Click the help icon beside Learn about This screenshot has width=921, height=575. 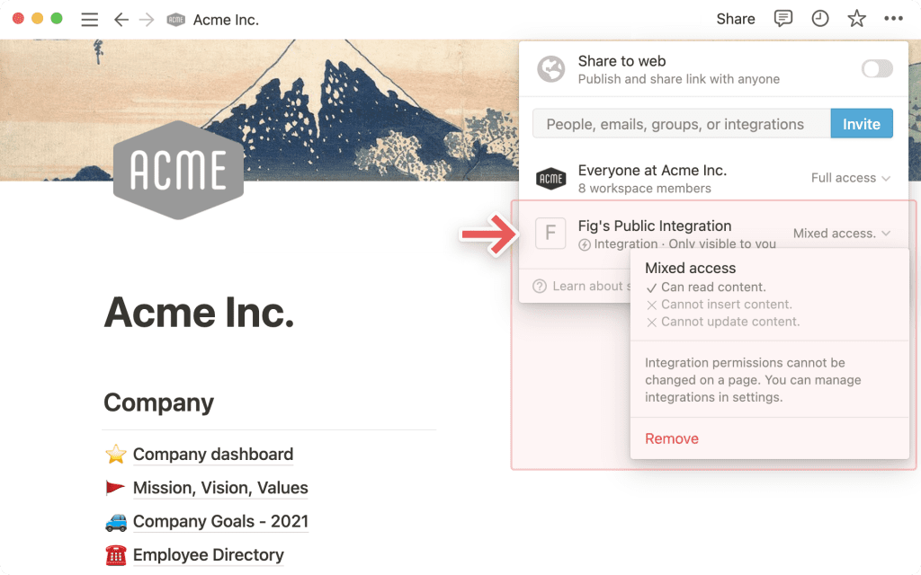(x=540, y=286)
